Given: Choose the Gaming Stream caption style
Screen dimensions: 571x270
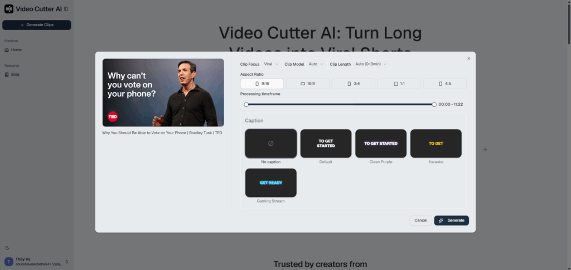Looking at the screenshot, I should point(271,183).
